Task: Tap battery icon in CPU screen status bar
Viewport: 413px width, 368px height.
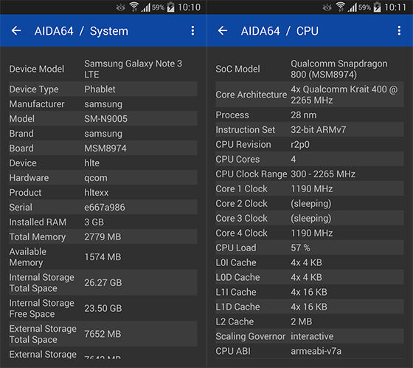Action: [377, 7]
